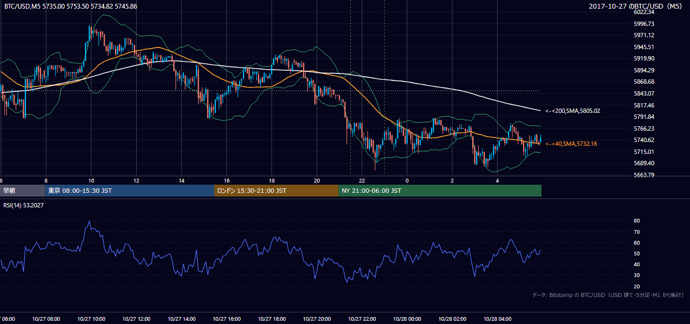Click hour tick 12 under price chart
Image resolution: width=690 pixels, height=324 pixels.
coord(137,180)
